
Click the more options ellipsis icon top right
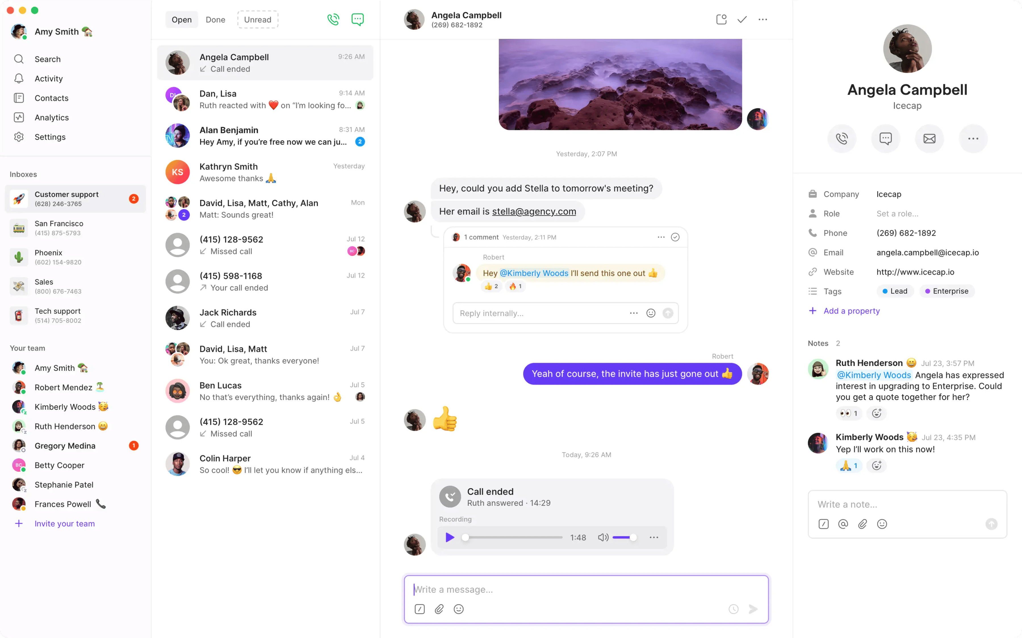763,19
